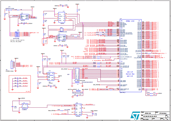Select the I2C EEPROM chip with SDA SCL pins
171x121 pixels.
[x=51, y=76]
